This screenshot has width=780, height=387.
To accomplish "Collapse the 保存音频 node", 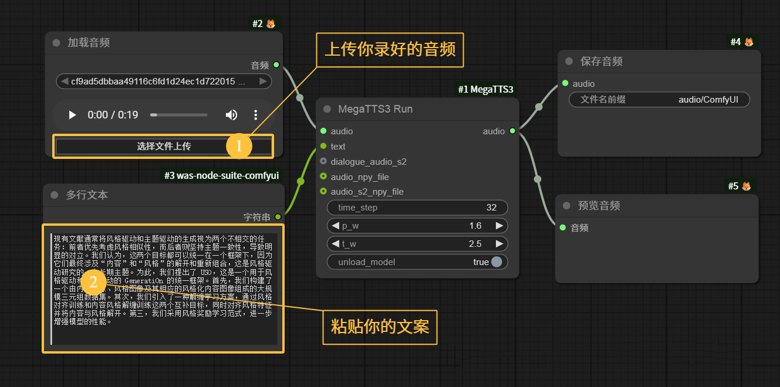I will coord(569,61).
